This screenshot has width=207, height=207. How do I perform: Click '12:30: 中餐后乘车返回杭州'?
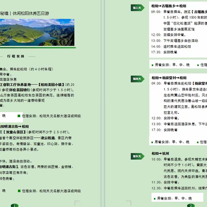point(173,188)
